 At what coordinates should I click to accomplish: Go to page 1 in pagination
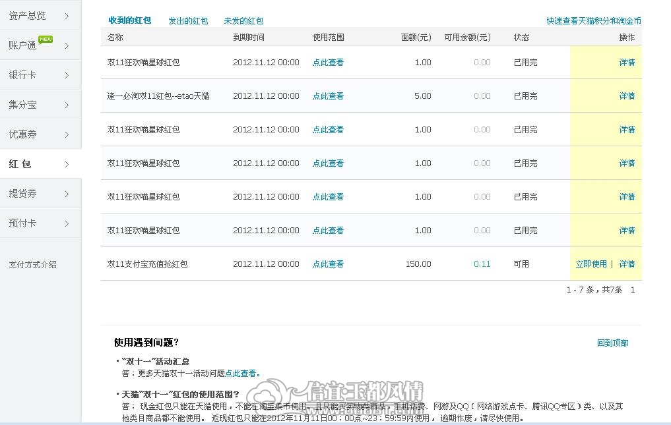(633, 290)
